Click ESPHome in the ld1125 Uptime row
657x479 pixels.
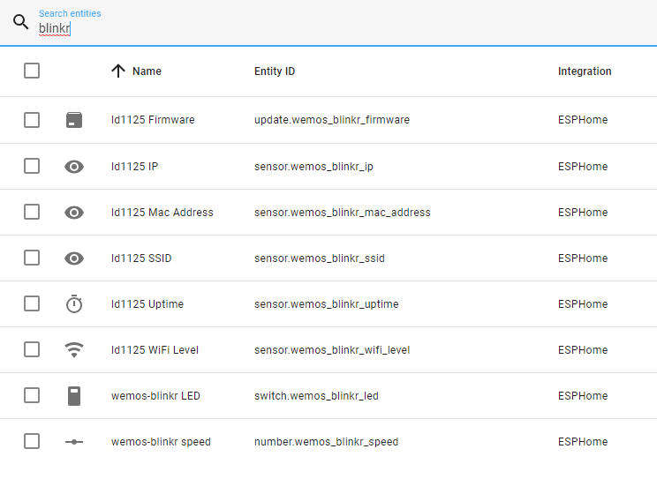pos(583,304)
